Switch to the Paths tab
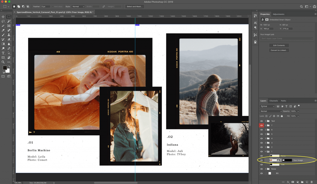Viewport: 317px width, 184px height. click(x=284, y=101)
